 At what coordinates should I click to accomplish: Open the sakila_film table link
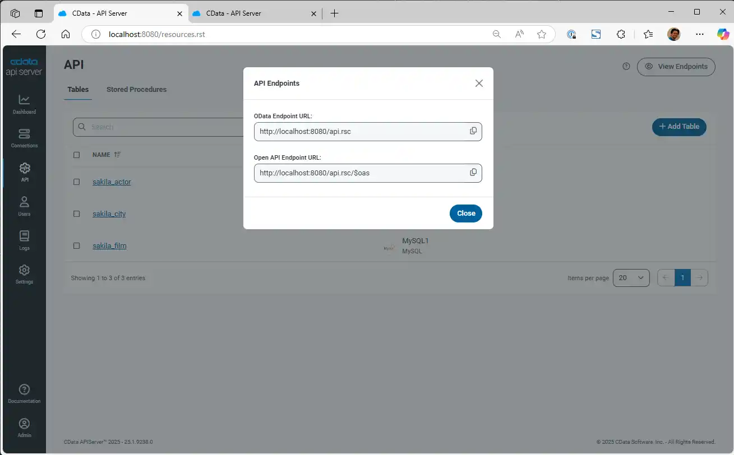coord(109,245)
